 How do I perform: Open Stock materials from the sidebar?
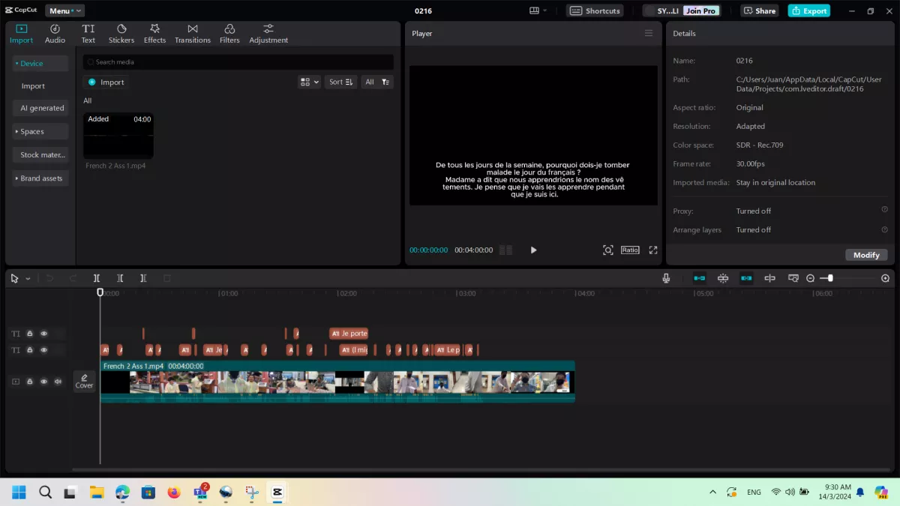point(40,154)
